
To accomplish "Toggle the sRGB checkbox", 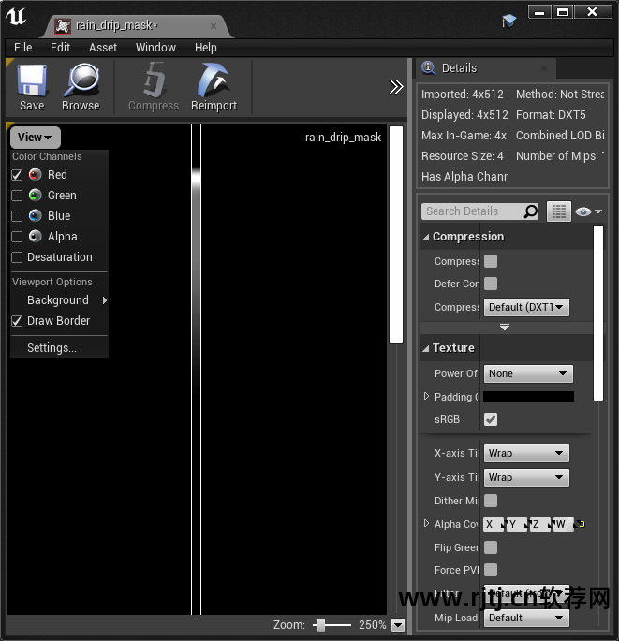I will [x=491, y=419].
